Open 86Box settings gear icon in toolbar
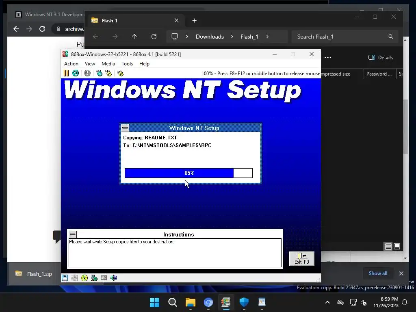Screen dimensions: 416x312 point(120,73)
